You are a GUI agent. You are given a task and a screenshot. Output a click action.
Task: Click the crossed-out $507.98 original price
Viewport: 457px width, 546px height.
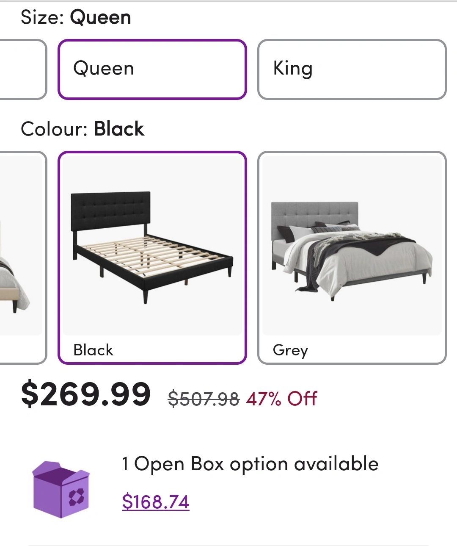tap(204, 399)
